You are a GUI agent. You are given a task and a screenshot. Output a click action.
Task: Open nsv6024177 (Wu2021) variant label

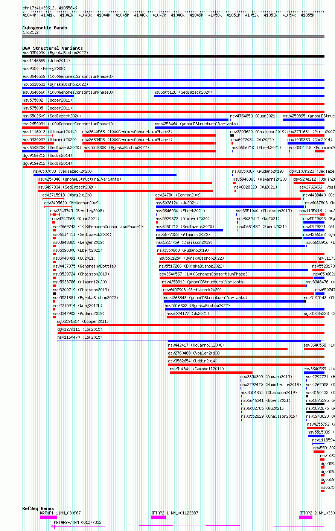point(188,313)
